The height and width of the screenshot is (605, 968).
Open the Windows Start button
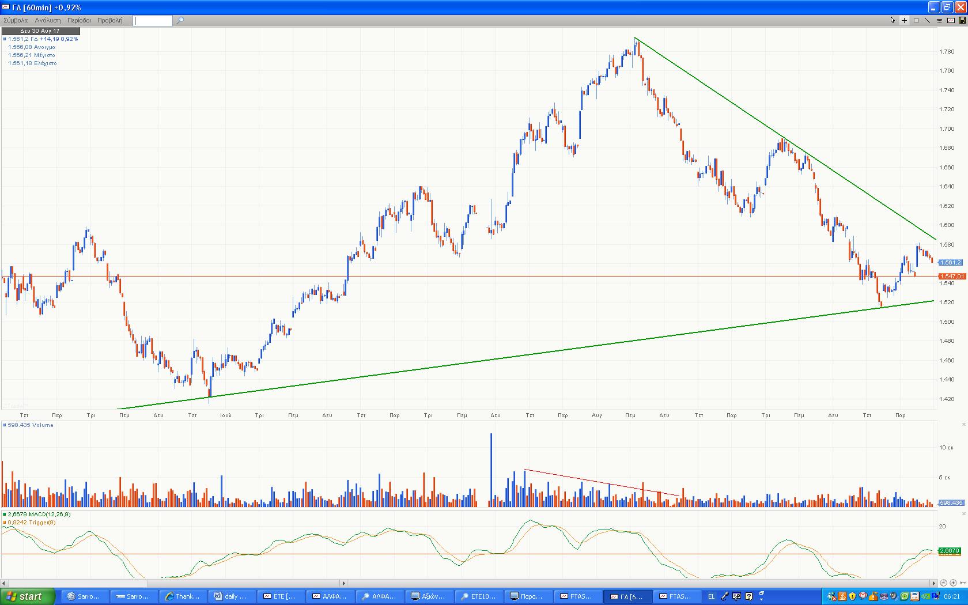[27, 596]
